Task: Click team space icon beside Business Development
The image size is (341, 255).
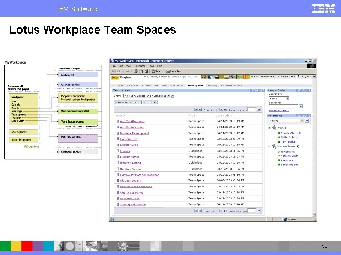Action: click(x=117, y=133)
